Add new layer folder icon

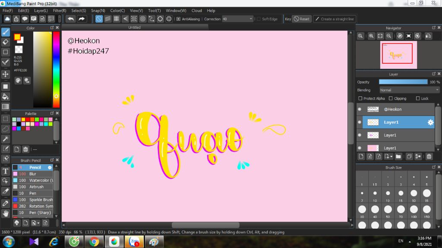point(398,156)
